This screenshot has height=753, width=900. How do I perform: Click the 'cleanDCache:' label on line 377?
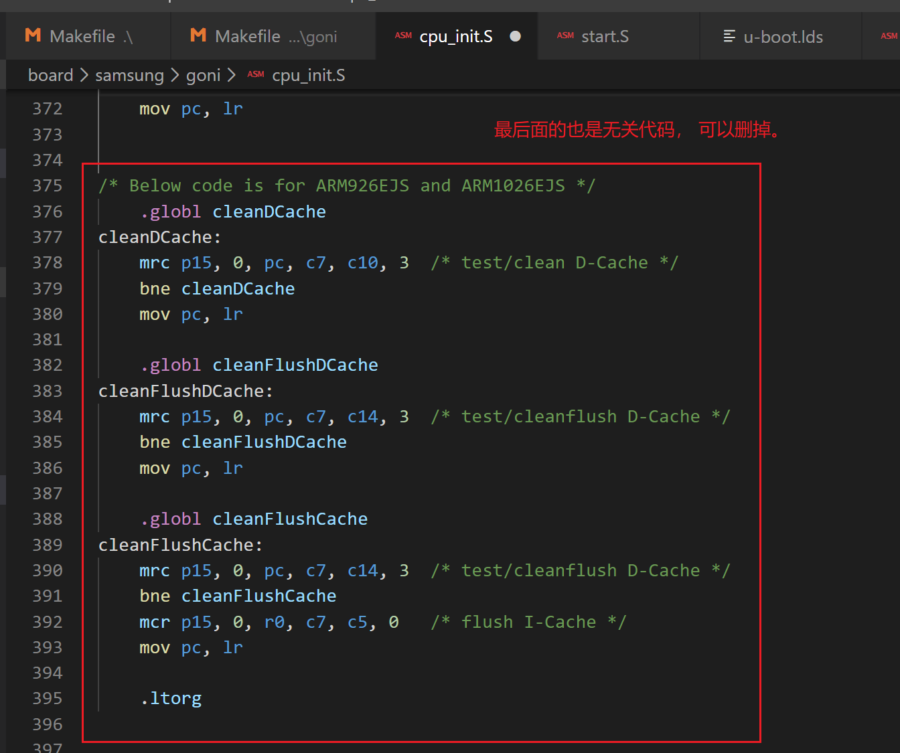point(160,237)
